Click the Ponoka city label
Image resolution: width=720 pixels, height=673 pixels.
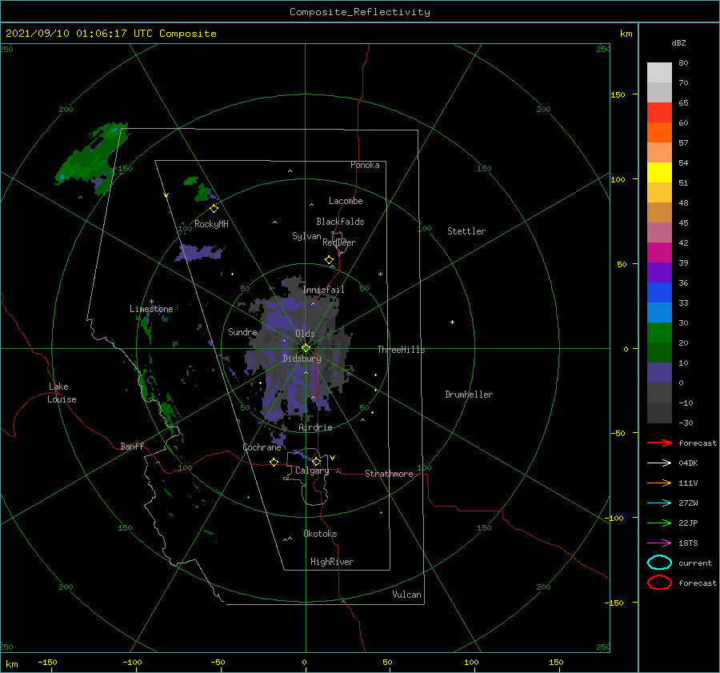(x=365, y=165)
